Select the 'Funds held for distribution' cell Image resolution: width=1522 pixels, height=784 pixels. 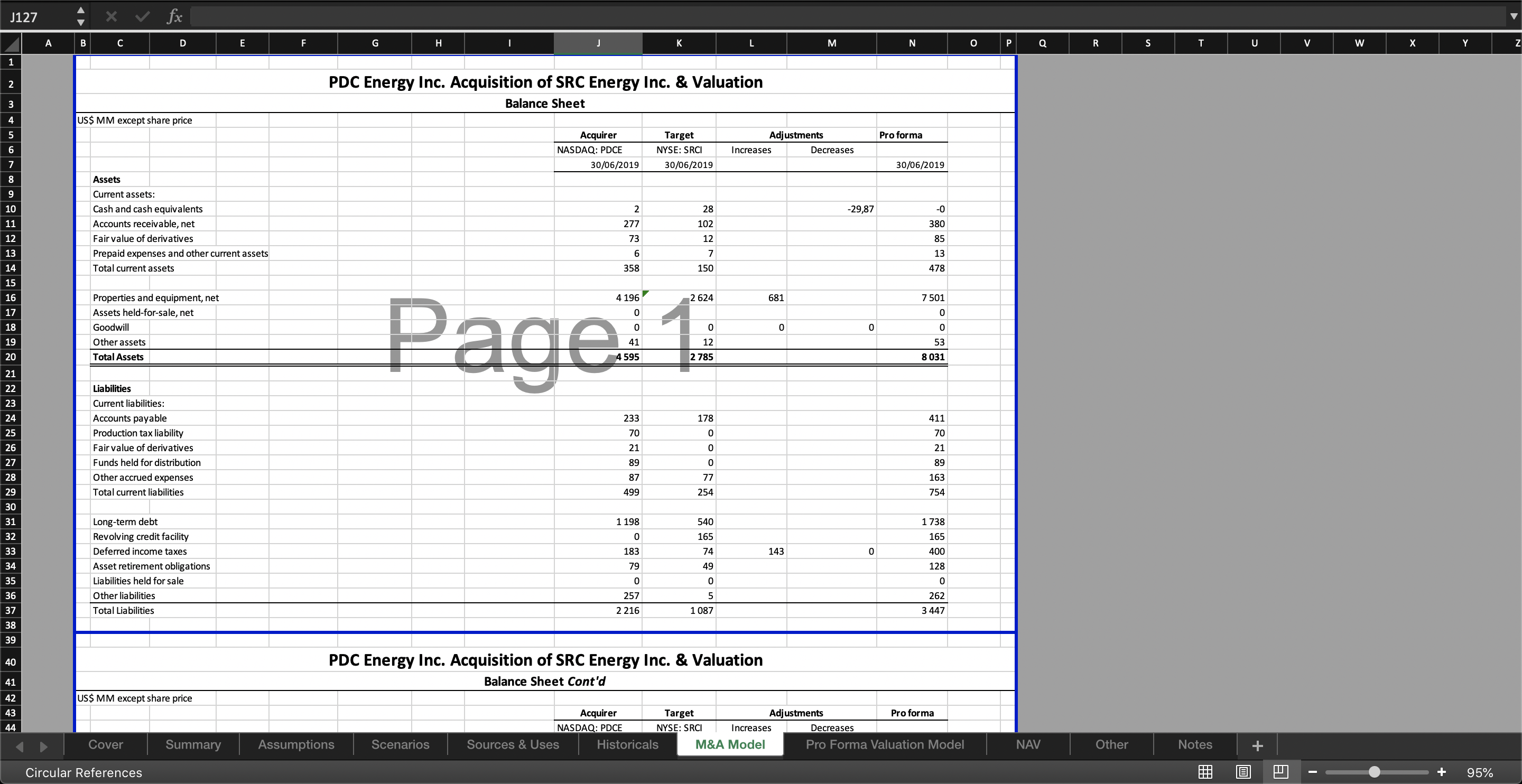pyautogui.click(x=146, y=463)
